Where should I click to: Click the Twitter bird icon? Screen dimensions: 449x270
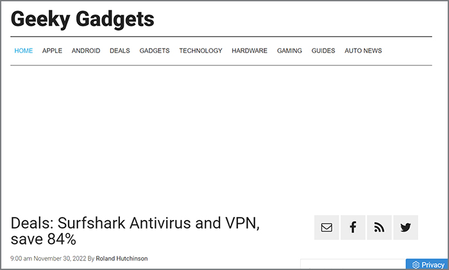click(405, 227)
